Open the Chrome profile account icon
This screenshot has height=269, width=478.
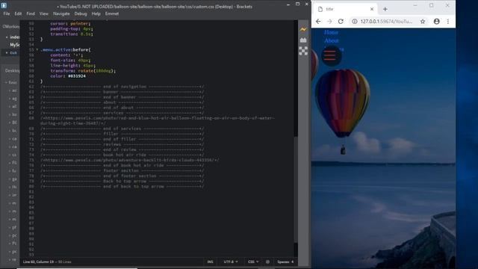(436, 22)
